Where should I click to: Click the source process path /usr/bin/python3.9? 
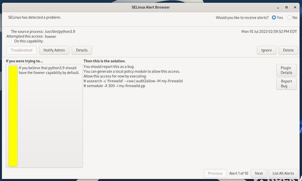[60, 32]
